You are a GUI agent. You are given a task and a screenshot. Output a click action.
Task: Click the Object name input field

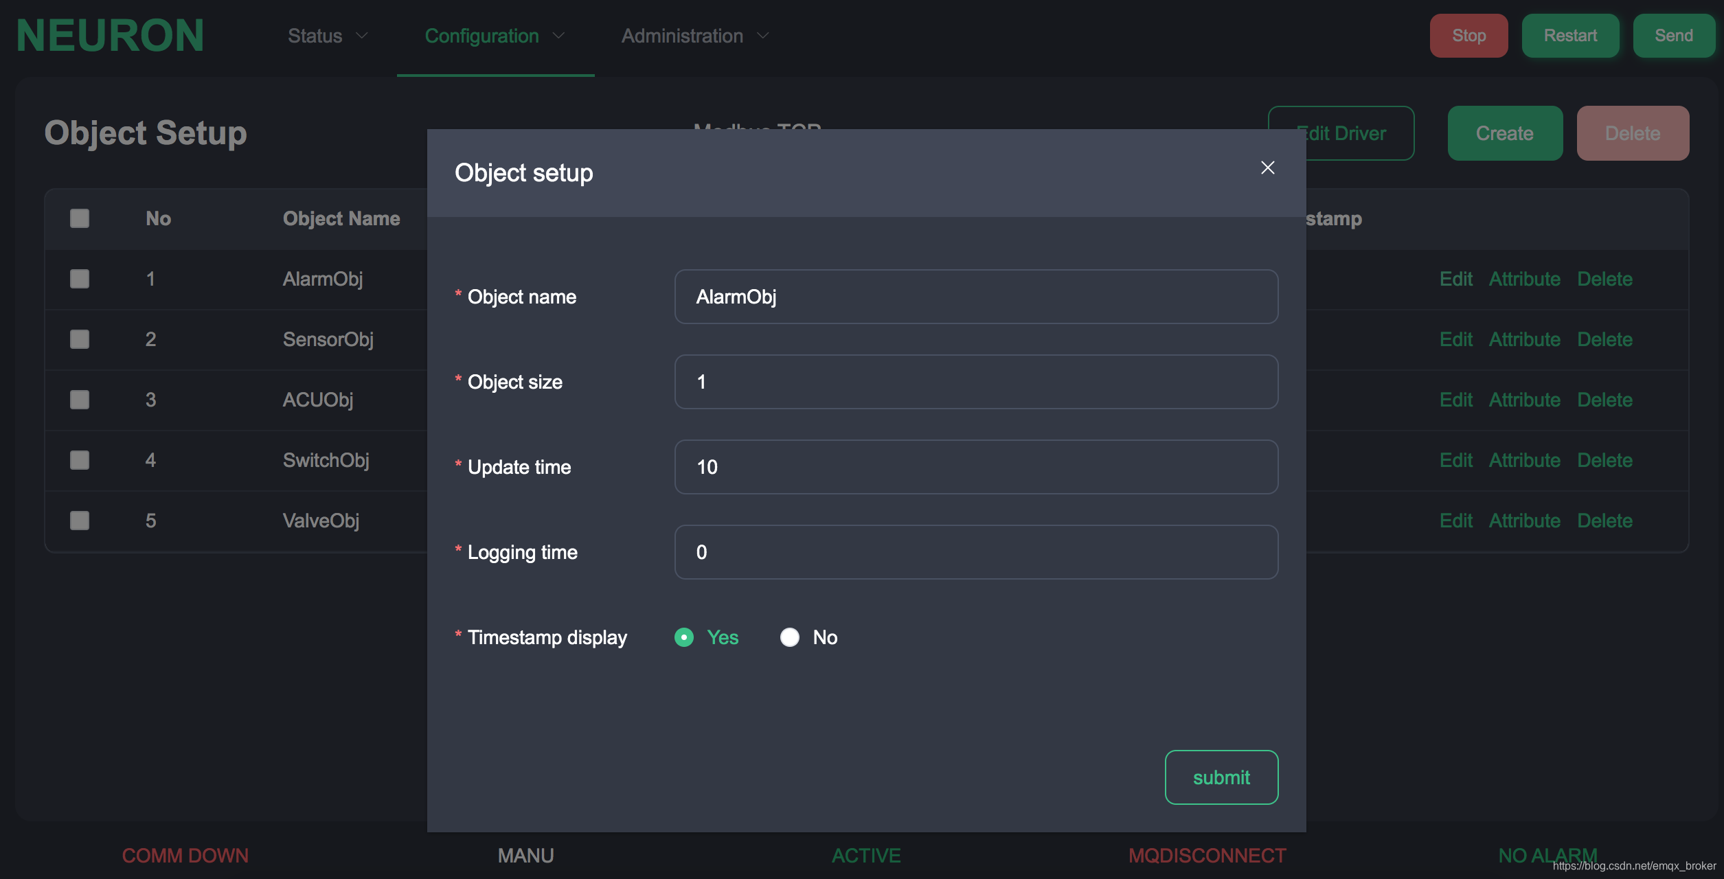pos(976,296)
